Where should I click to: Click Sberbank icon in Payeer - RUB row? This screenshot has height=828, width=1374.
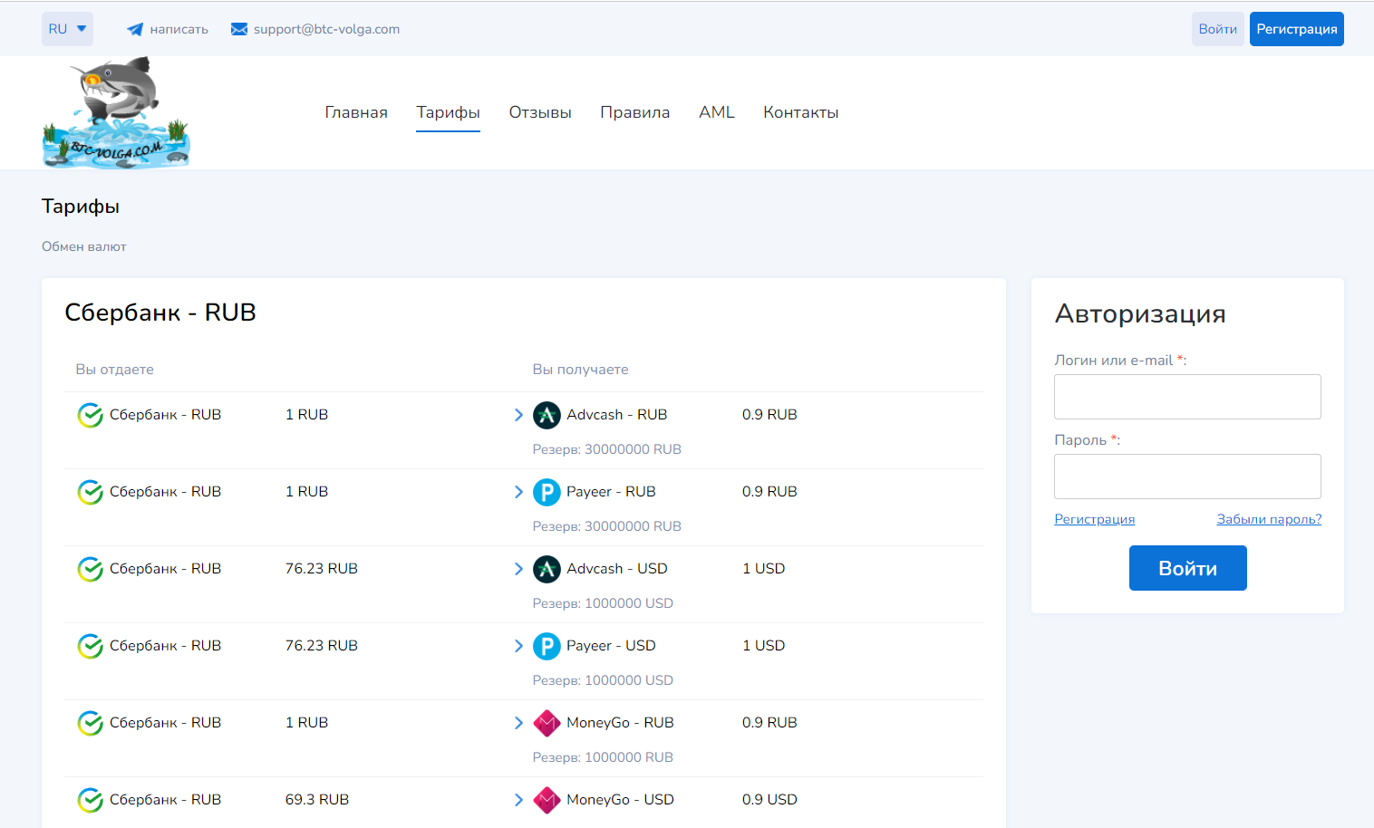coord(90,492)
